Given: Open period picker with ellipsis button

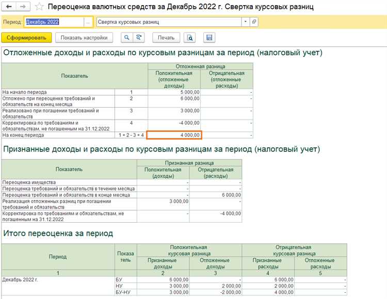Looking at the screenshot, I should 88,22.
